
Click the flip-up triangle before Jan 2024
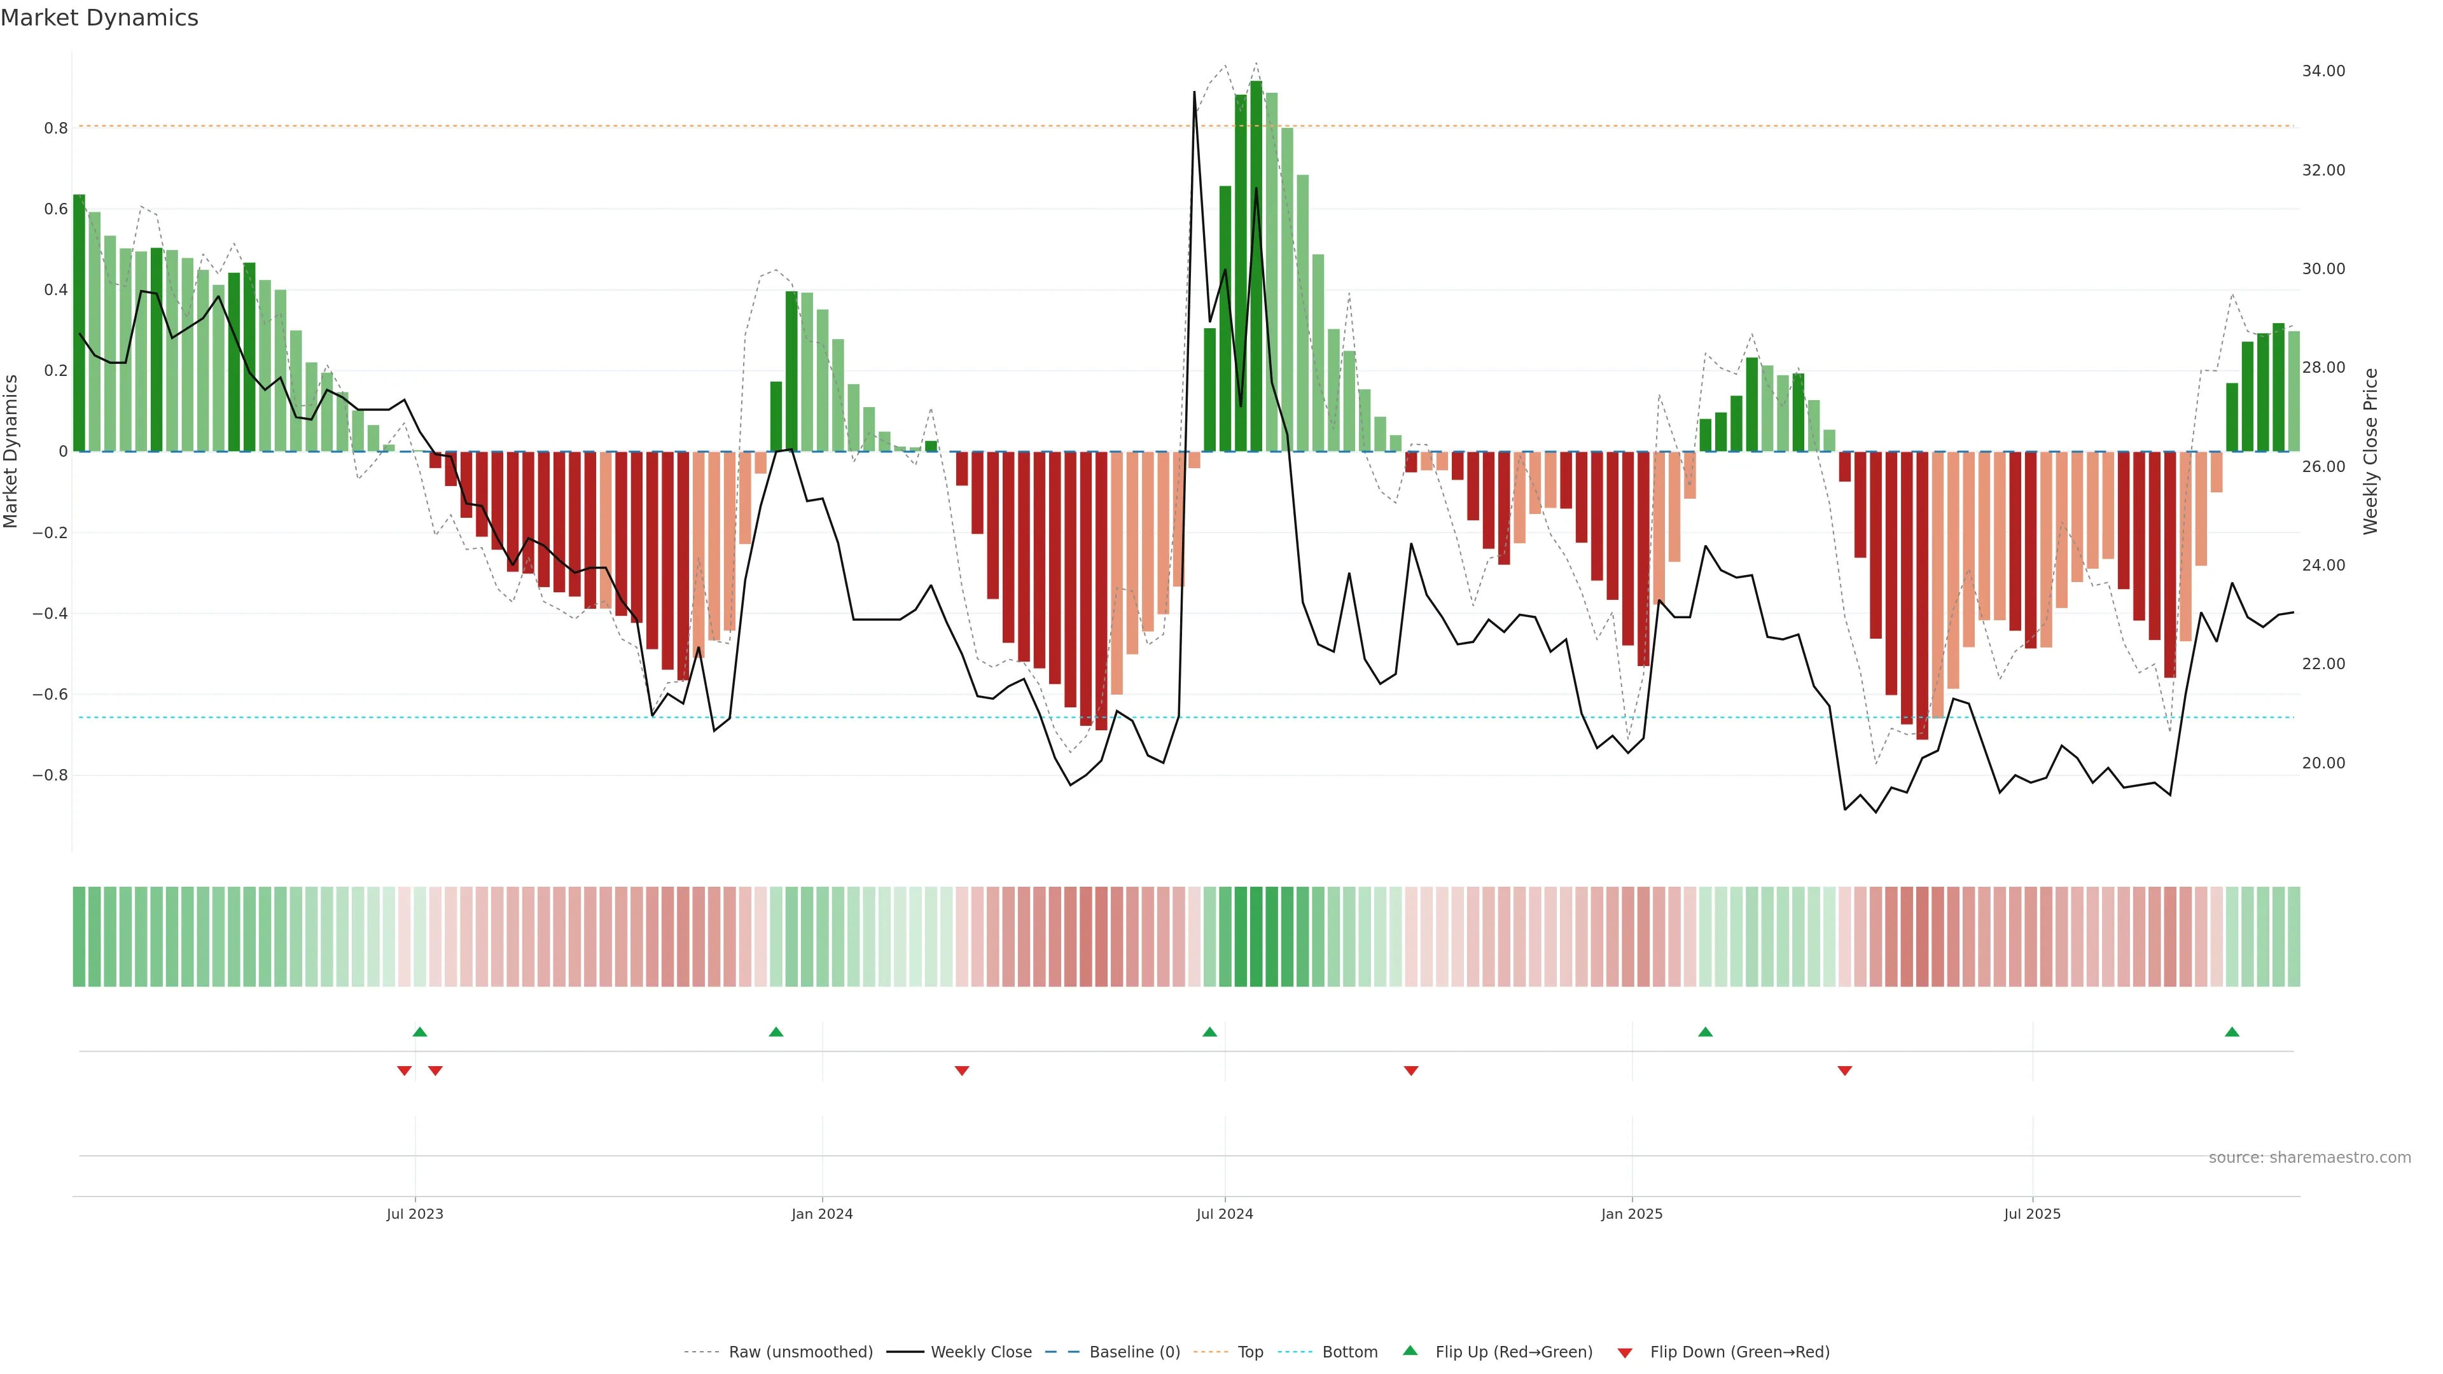coord(776,1032)
